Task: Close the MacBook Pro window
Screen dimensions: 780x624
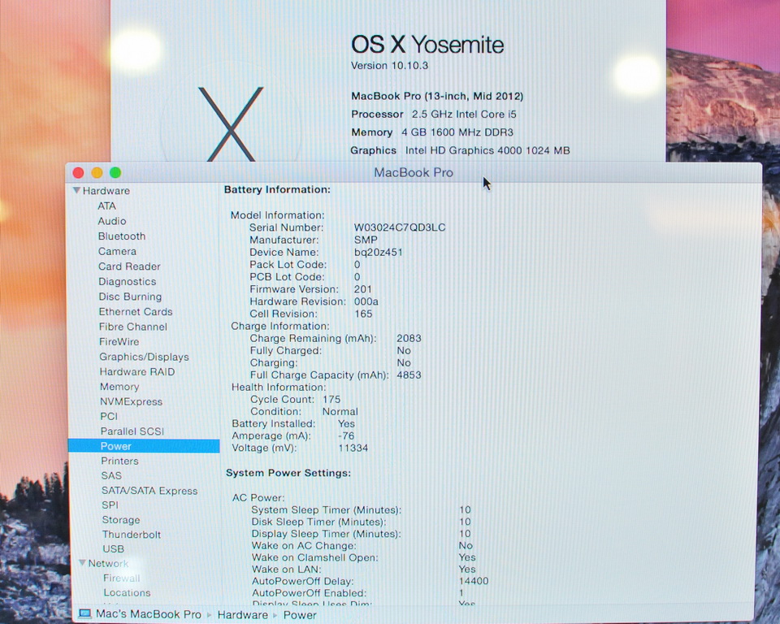Action: click(x=78, y=173)
